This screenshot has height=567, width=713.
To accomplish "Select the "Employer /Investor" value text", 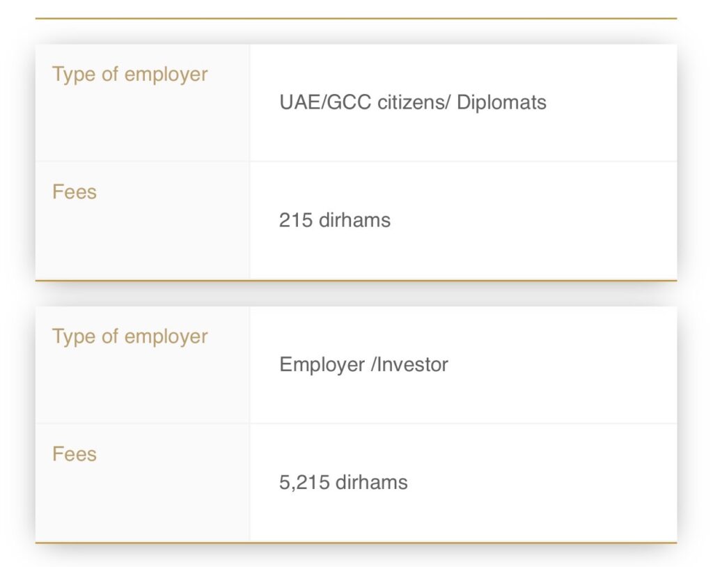I will coord(363,364).
